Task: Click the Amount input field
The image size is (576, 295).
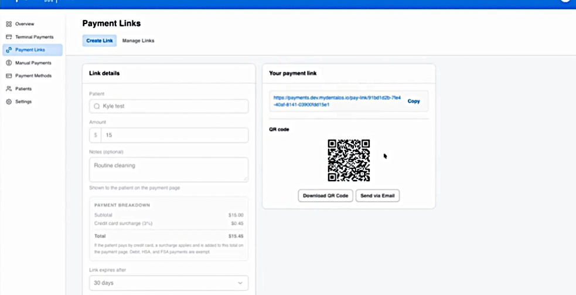Action: pos(169,135)
